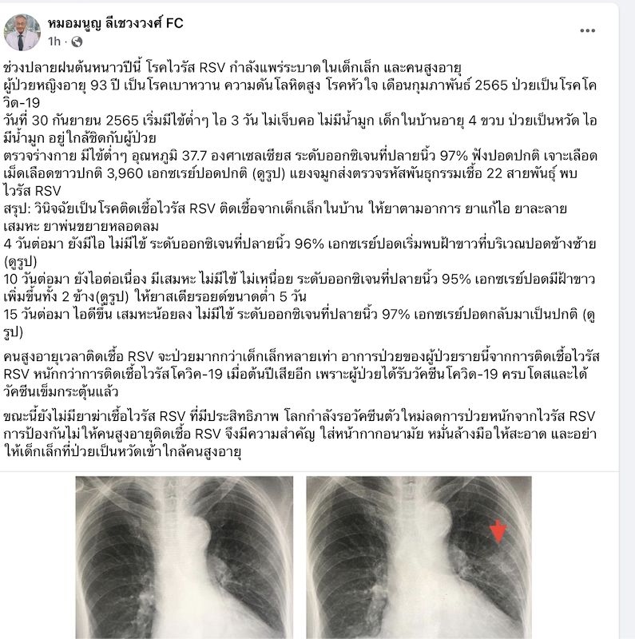Open the left chest X-ray photo

click(x=185, y=557)
